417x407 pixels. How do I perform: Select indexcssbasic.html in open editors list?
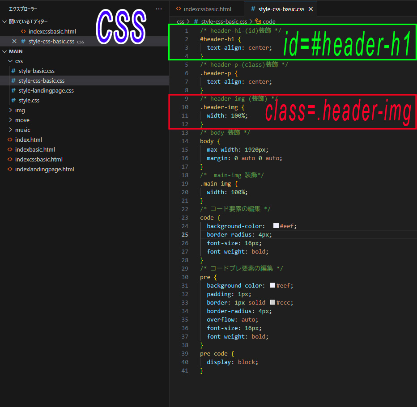click(x=52, y=31)
